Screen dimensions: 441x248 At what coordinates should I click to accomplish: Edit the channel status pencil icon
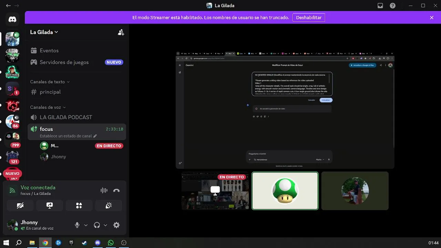pyautogui.click(x=95, y=136)
